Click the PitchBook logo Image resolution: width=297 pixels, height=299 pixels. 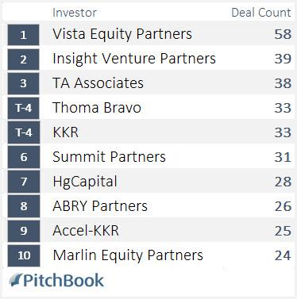tap(56, 280)
